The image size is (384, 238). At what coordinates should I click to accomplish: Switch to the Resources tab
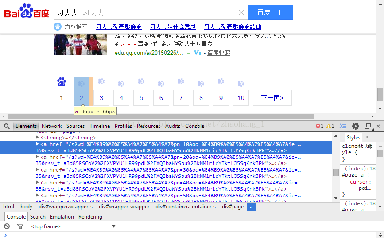click(148, 126)
